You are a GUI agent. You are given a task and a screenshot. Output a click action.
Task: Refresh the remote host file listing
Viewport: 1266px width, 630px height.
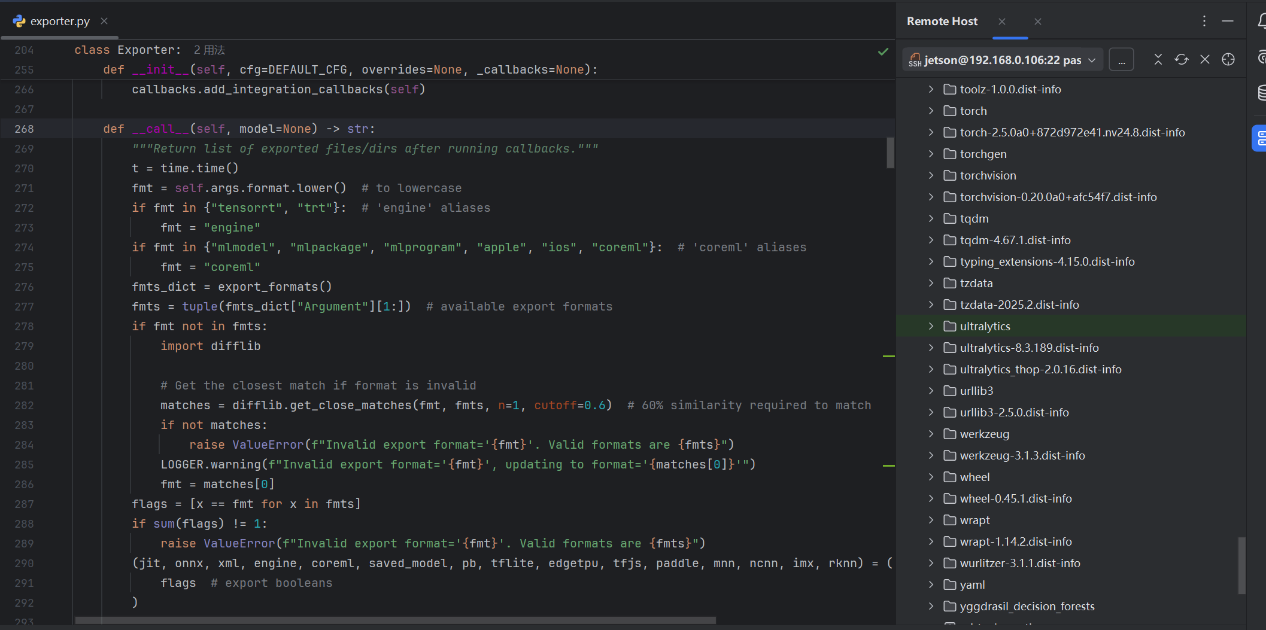1182,59
